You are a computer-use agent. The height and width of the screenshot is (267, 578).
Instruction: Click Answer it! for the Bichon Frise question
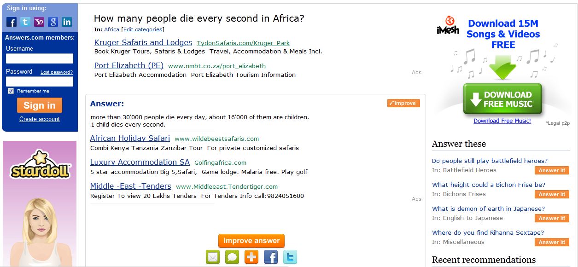coord(552,194)
